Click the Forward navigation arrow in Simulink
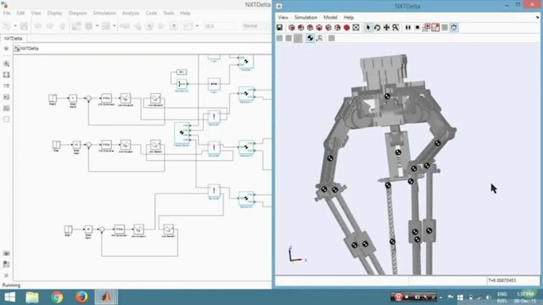Screen dimensions: 543x305 (x=50, y=26)
